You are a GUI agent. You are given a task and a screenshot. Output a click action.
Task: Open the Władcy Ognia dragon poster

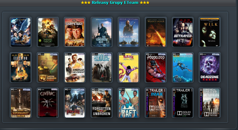(156, 32)
